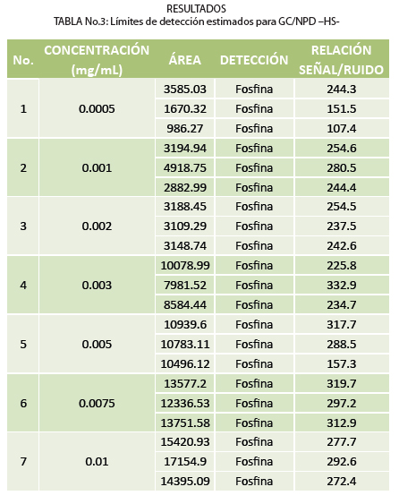The height and width of the screenshot is (504, 399).
Task: Select the RELACIÓN SEÑAL/RUIDO header
Action: pyautogui.click(x=342, y=60)
